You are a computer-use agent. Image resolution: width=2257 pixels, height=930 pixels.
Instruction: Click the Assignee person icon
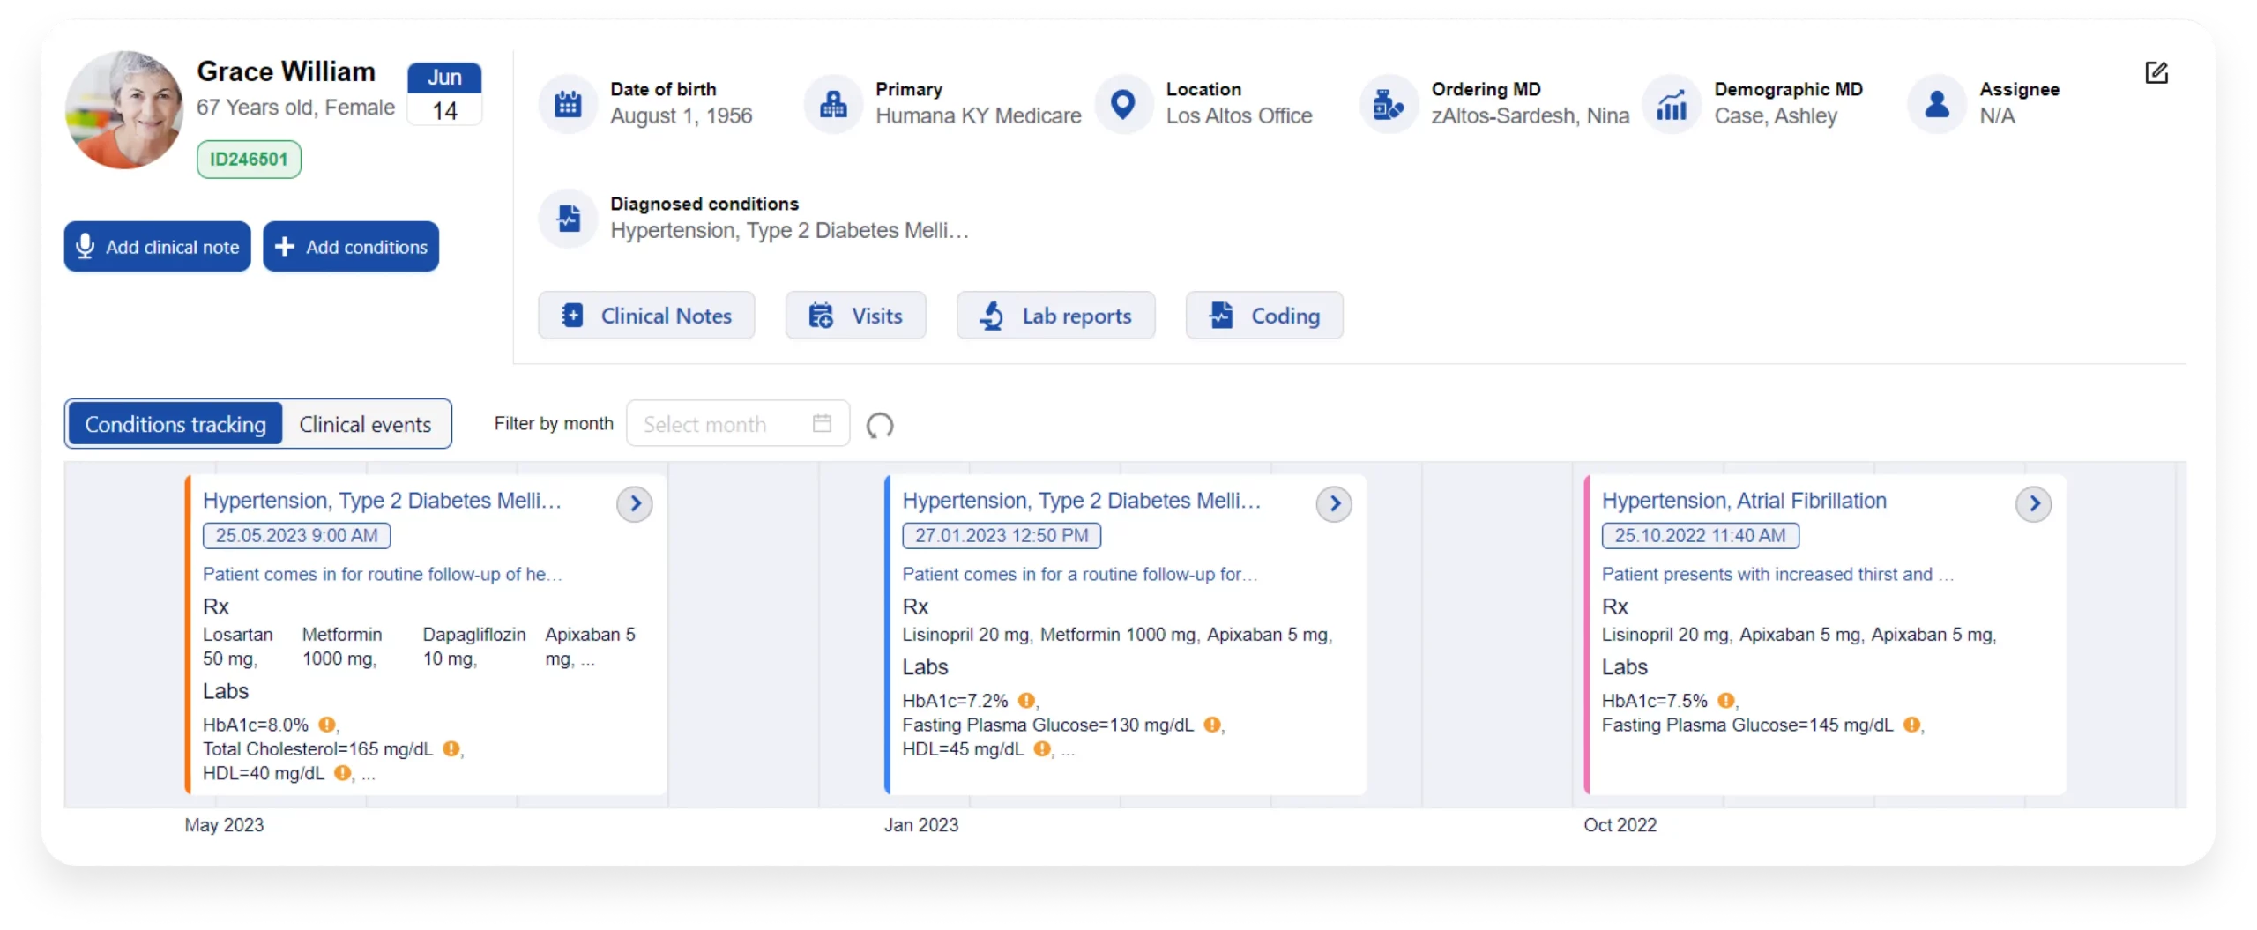(1936, 104)
